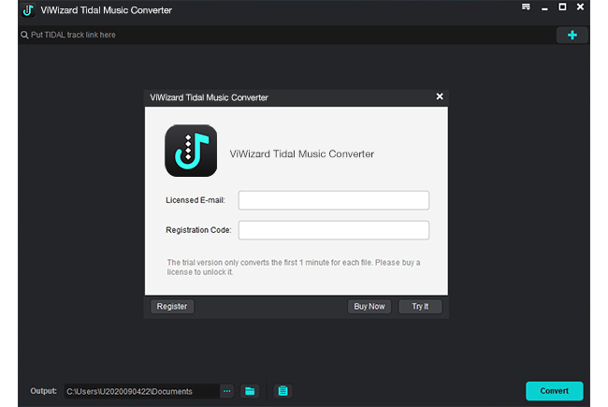This screenshot has width=608, height=407.
Task: Open the menu icon in title bar
Action: pyautogui.click(x=526, y=7)
